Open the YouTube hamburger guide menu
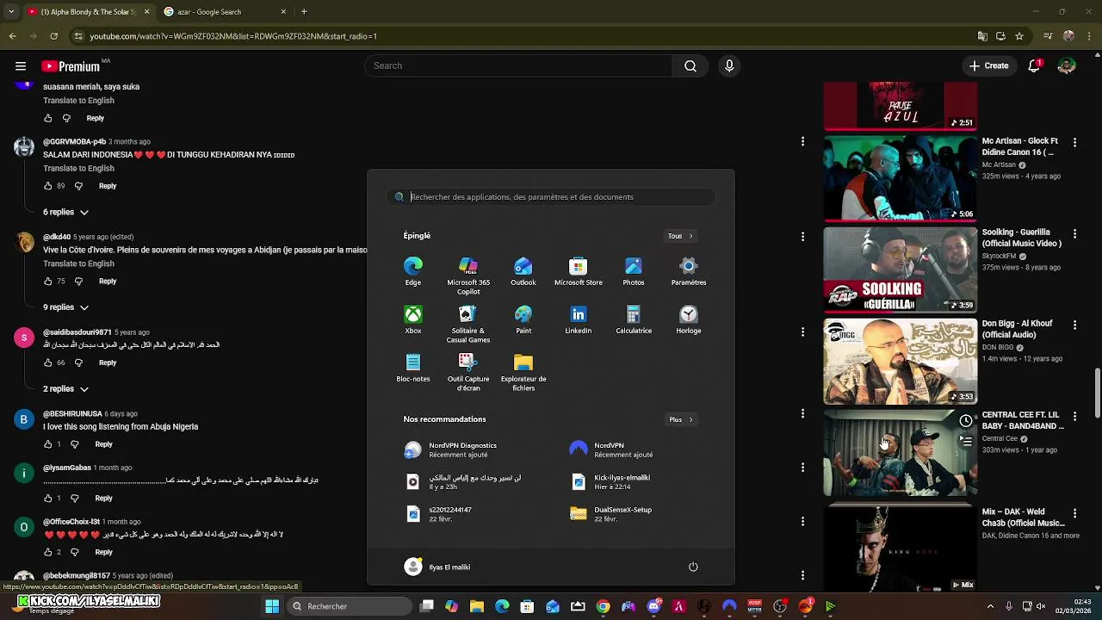Viewport: 1102px width, 620px height. (x=20, y=65)
